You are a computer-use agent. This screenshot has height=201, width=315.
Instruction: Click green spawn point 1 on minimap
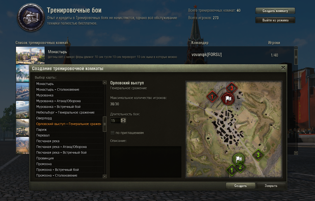[x=232, y=170]
